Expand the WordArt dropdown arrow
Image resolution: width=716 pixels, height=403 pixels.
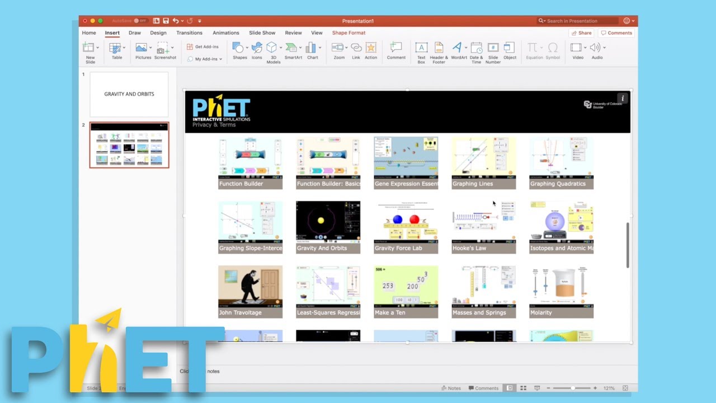(x=465, y=48)
